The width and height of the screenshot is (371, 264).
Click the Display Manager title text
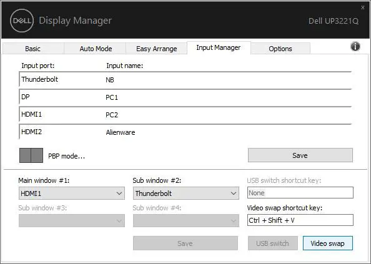click(75, 21)
